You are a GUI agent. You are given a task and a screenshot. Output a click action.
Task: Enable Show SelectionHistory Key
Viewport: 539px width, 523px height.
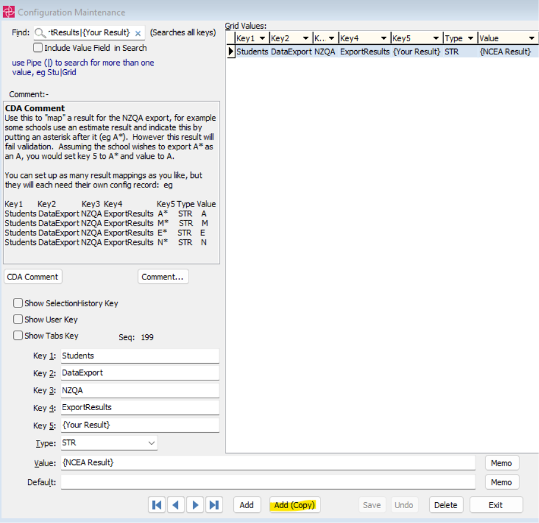point(18,303)
